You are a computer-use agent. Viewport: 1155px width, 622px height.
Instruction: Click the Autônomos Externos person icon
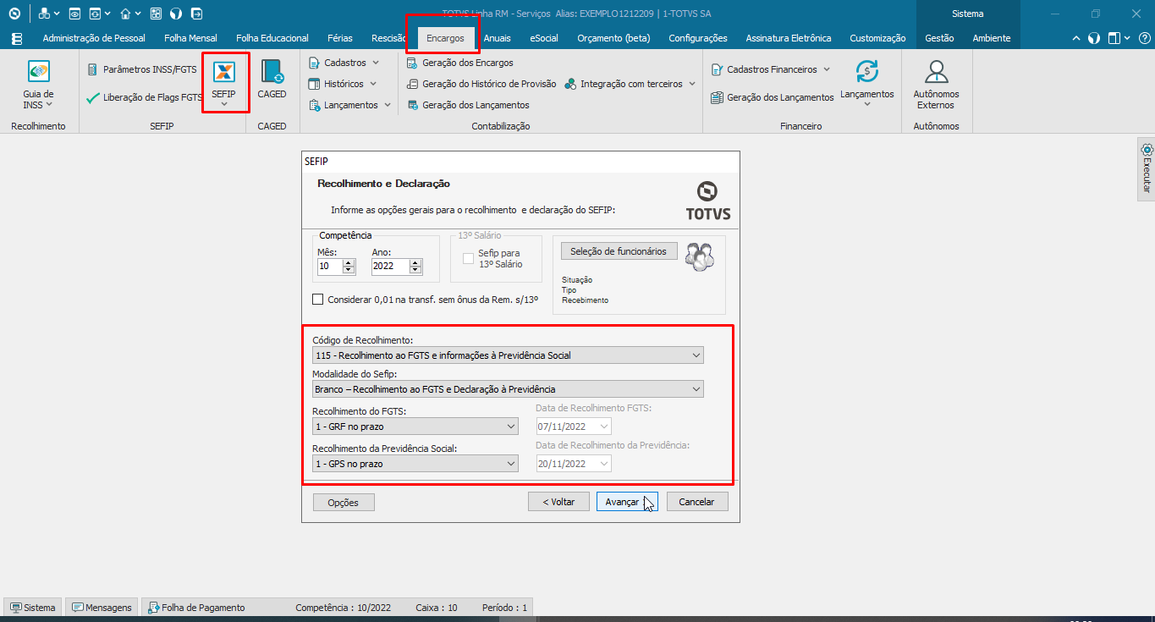tap(936, 71)
